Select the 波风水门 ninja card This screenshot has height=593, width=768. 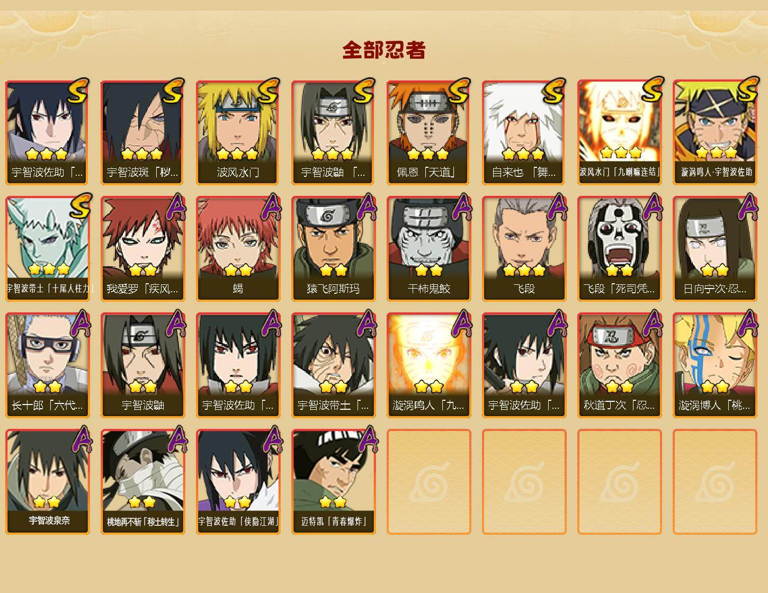coord(238,132)
